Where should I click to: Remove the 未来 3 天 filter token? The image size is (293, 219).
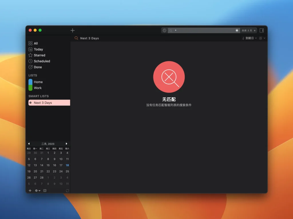254,30
